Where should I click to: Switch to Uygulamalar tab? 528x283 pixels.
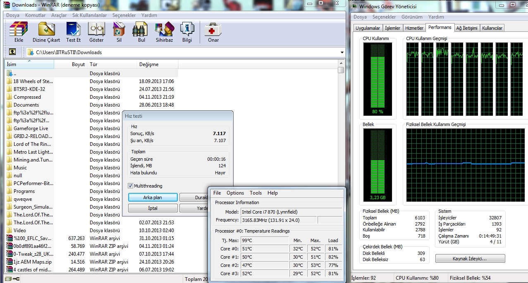tap(368, 28)
